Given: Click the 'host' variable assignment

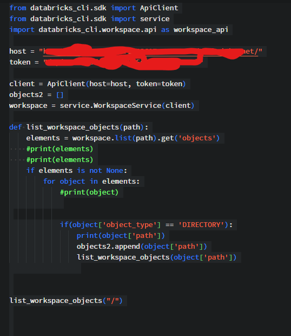Looking at the screenshot, I should coord(136,51).
